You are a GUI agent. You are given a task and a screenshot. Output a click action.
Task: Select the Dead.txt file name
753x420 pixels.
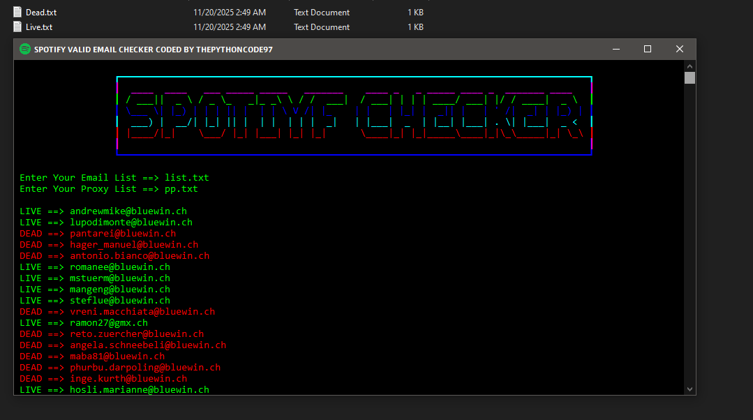click(40, 13)
